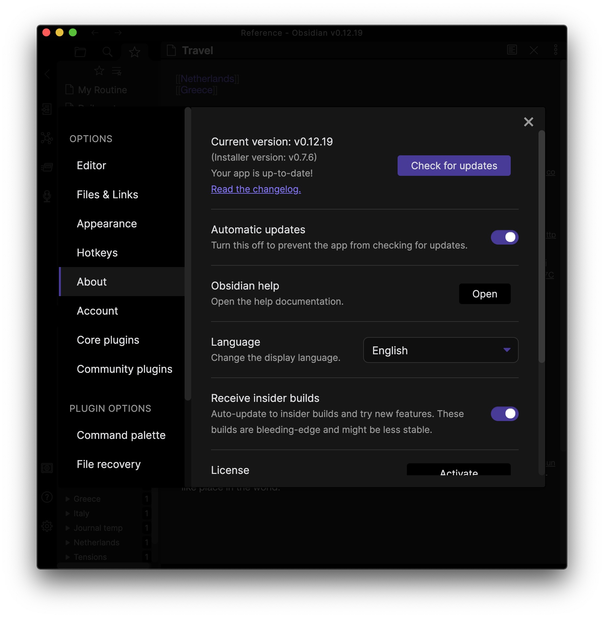
Task: Click the list-with-star icon in starred panel
Action: click(116, 71)
